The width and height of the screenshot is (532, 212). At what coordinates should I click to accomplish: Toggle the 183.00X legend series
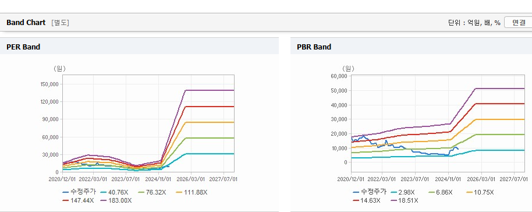coord(116,200)
